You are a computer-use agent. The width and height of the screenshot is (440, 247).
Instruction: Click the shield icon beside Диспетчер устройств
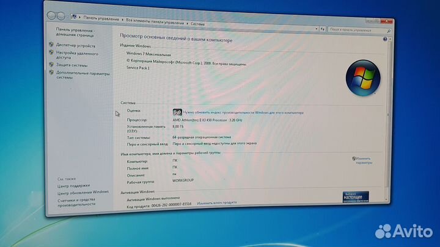(51, 45)
